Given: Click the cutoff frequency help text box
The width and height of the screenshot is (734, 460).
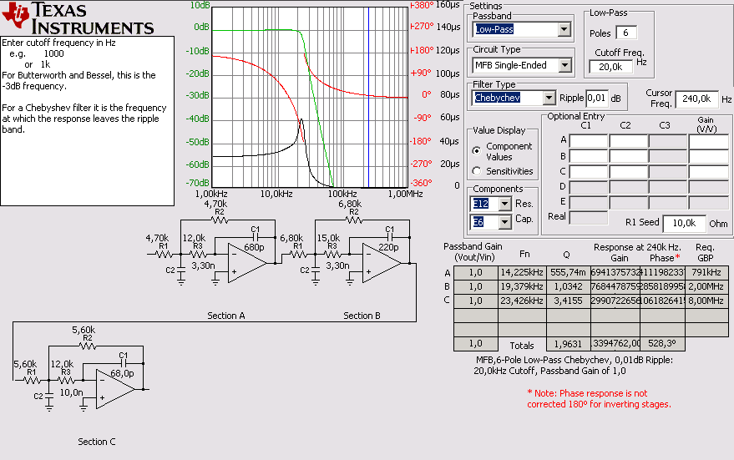Looking at the screenshot, I should 87,121.
